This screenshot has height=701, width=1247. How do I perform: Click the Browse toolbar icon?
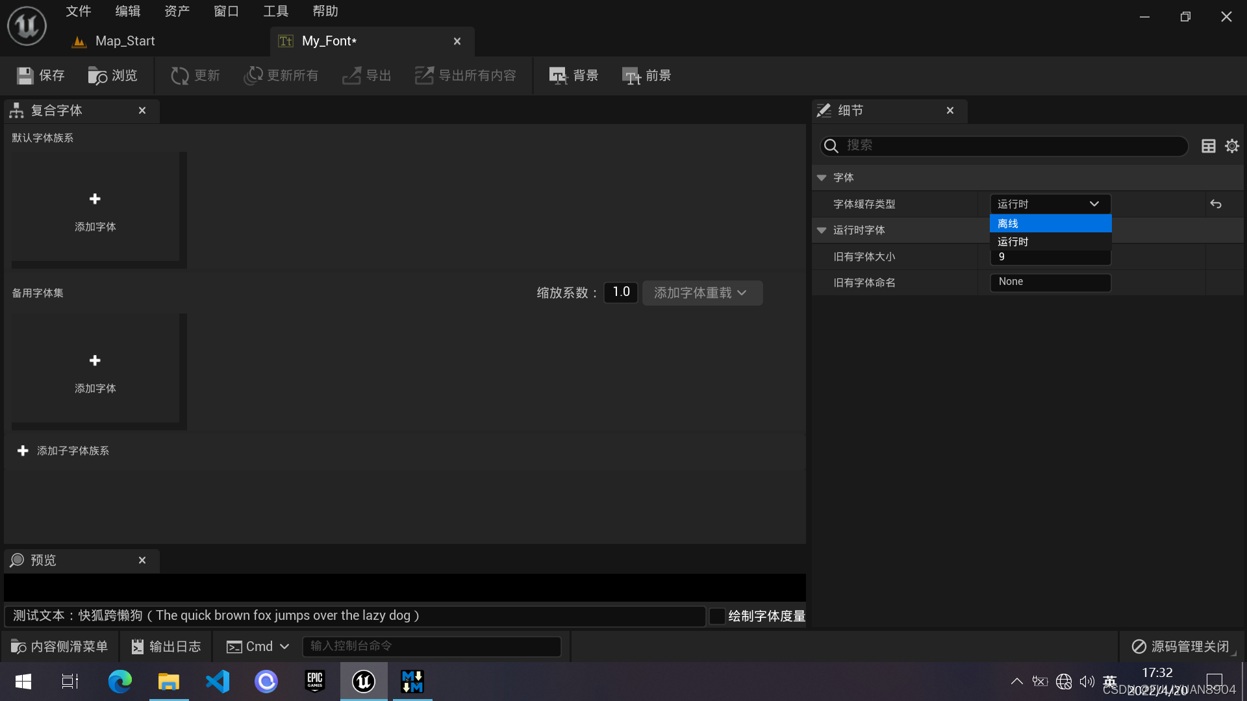coord(97,76)
